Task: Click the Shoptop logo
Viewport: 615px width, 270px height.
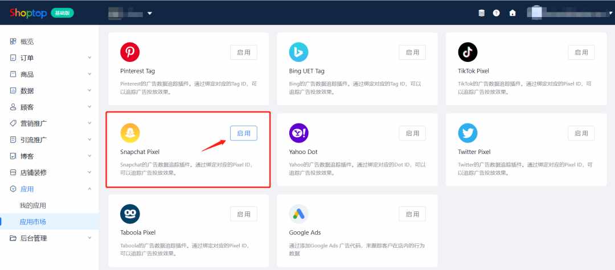Action: tap(28, 13)
